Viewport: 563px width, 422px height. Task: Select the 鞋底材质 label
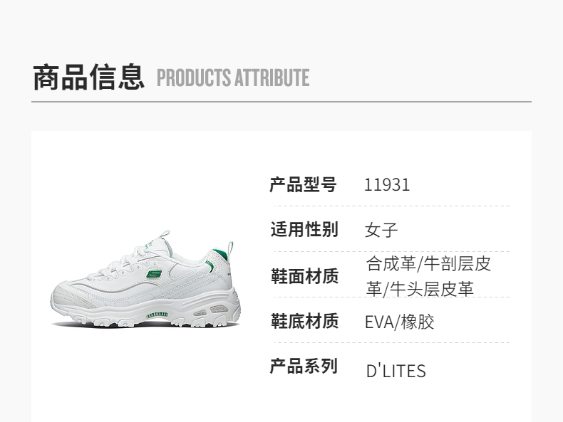click(304, 321)
